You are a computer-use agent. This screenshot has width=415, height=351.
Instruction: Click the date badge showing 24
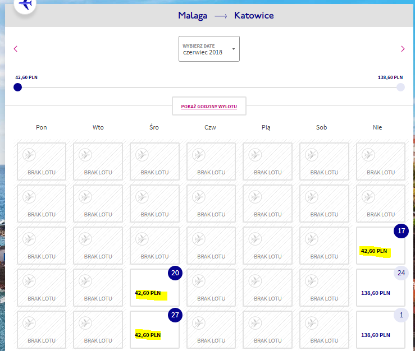(401, 273)
